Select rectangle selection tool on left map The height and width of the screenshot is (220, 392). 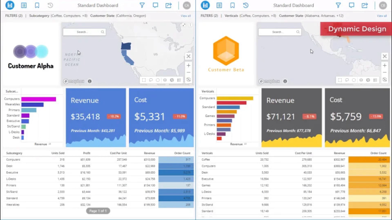[144, 80]
